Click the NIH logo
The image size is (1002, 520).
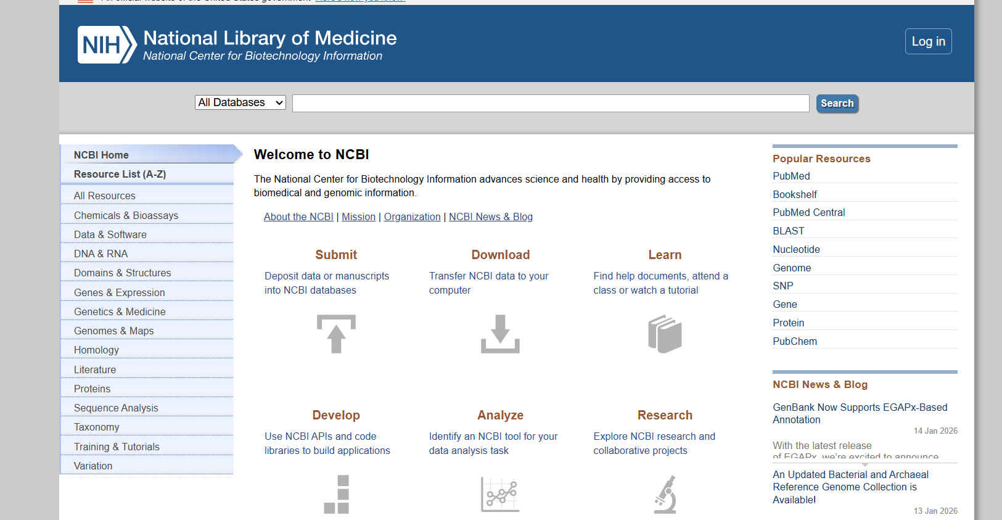[x=105, y=43]
